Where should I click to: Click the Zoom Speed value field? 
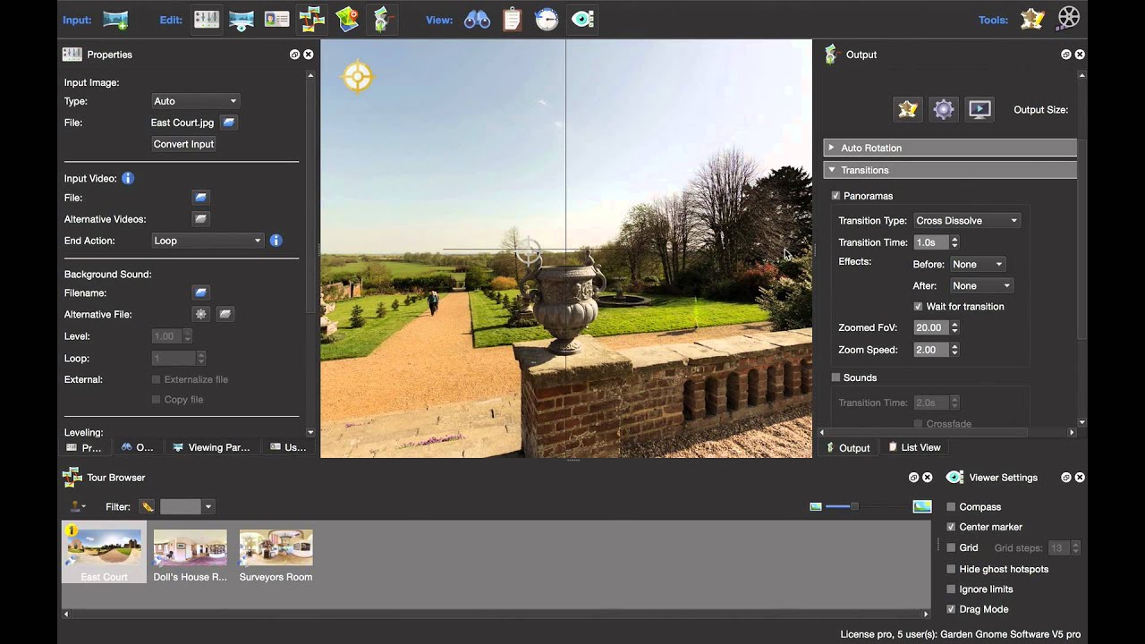coord(931,350)
